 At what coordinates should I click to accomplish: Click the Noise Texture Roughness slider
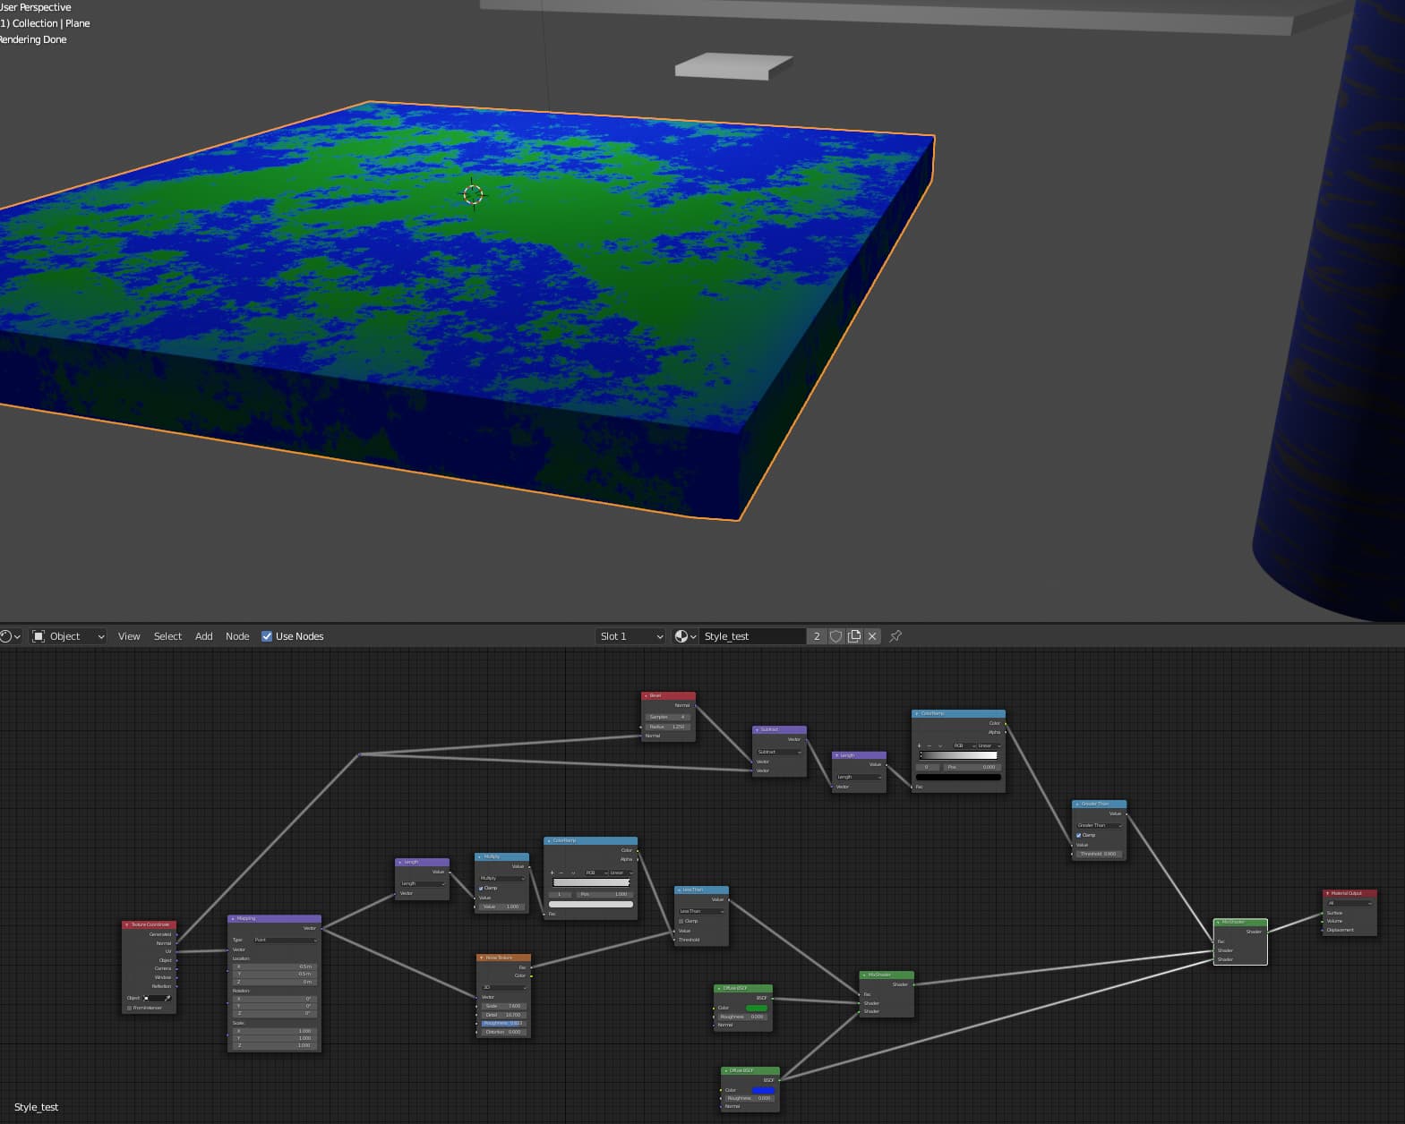coord(502,1023)
